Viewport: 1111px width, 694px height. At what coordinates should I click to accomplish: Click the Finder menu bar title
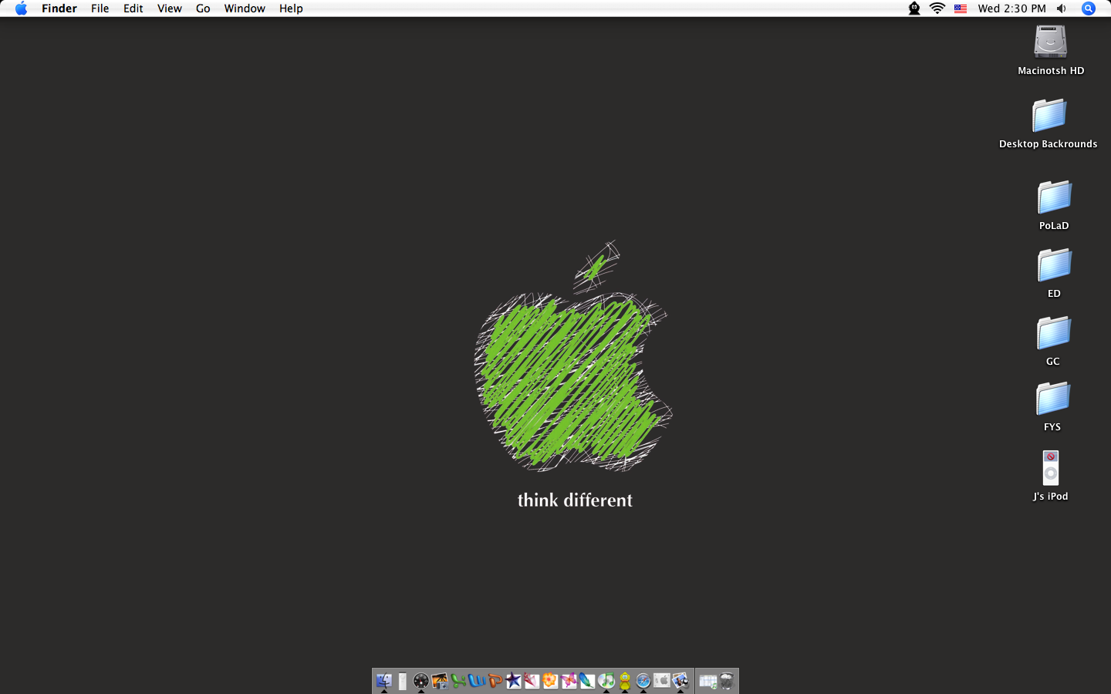59,8
